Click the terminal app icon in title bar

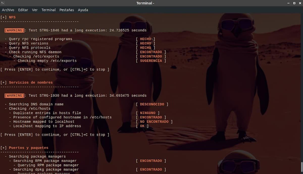point(3,3)
